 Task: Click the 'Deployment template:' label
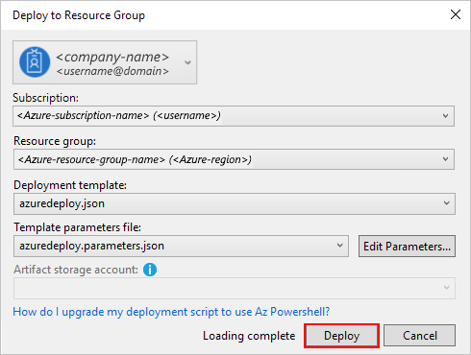click(70, 185)
